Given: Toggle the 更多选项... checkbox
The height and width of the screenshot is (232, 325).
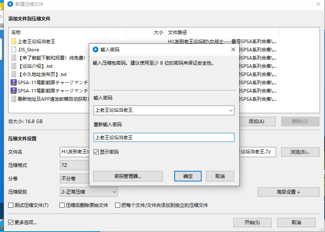Looking at the screenshot, I should coord(11,223).
